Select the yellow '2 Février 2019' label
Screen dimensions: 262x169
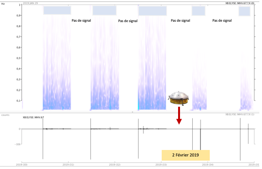(186, 155)
